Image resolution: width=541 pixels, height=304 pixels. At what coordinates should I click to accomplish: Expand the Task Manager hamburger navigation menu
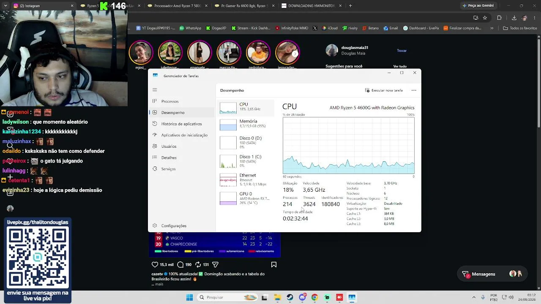pyautogui.click(x=155, y=90)
